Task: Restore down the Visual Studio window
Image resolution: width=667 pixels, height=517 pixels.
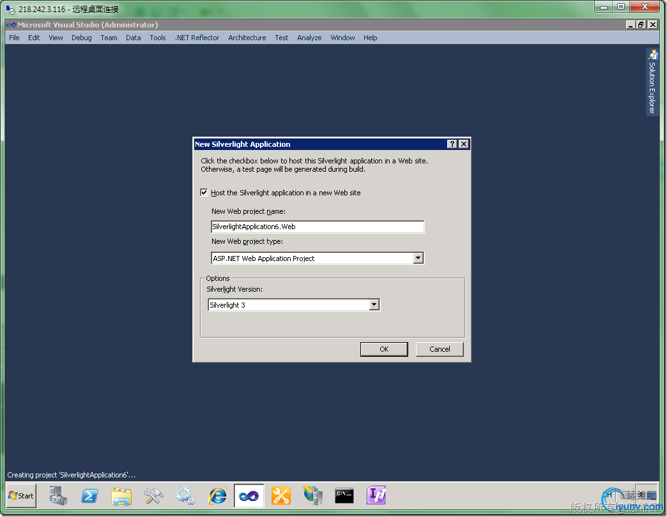Action: coord(641,25)
